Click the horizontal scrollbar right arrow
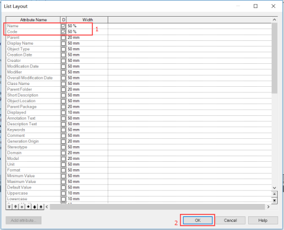This screenshot has width=284, height=230. (268, 206)
